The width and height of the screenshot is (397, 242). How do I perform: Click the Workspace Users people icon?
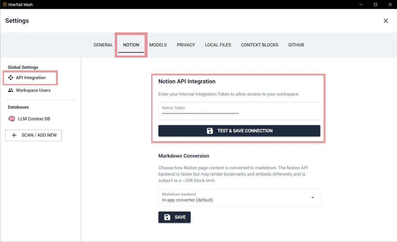click(x=11, y=90)
